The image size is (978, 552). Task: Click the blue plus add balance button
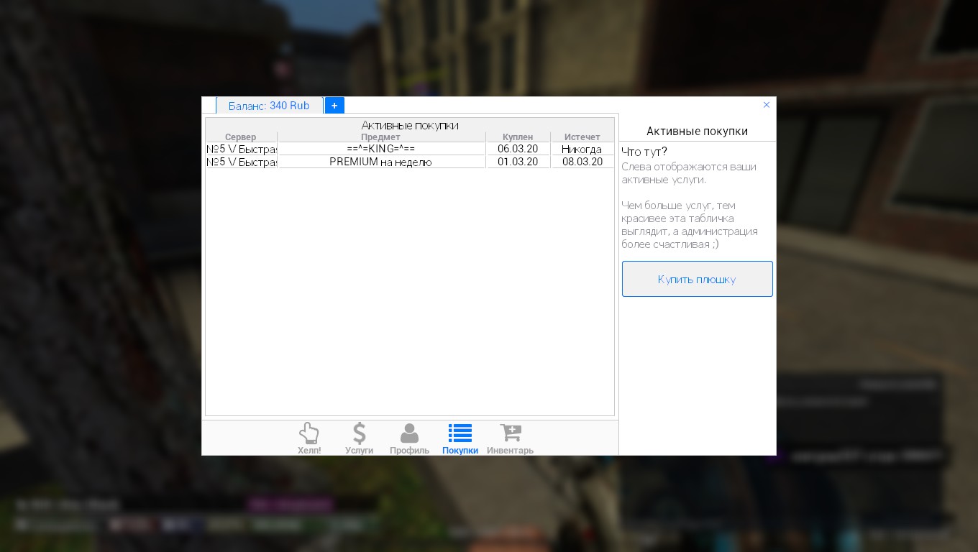click(x=334, y=106)
